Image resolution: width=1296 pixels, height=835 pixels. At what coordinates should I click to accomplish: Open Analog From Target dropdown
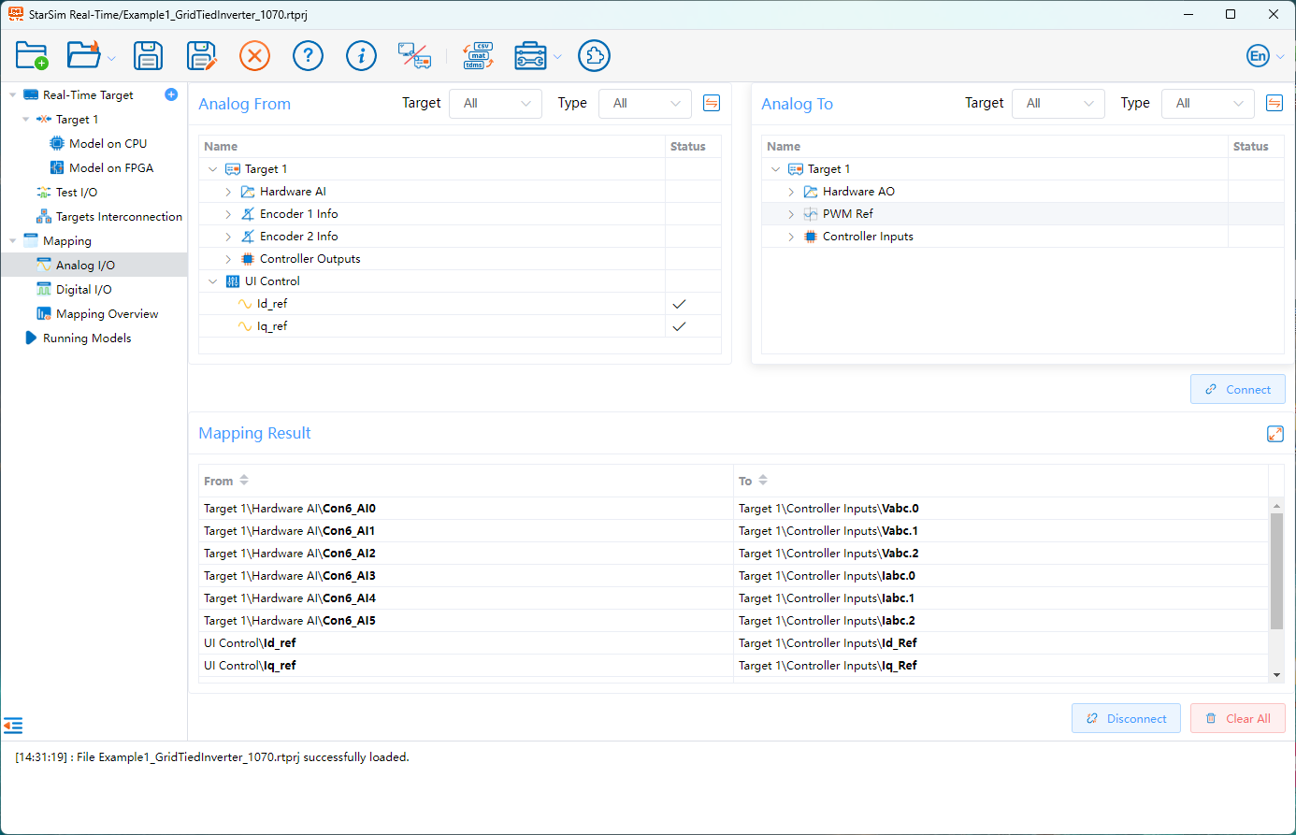[x=496, y=104]
